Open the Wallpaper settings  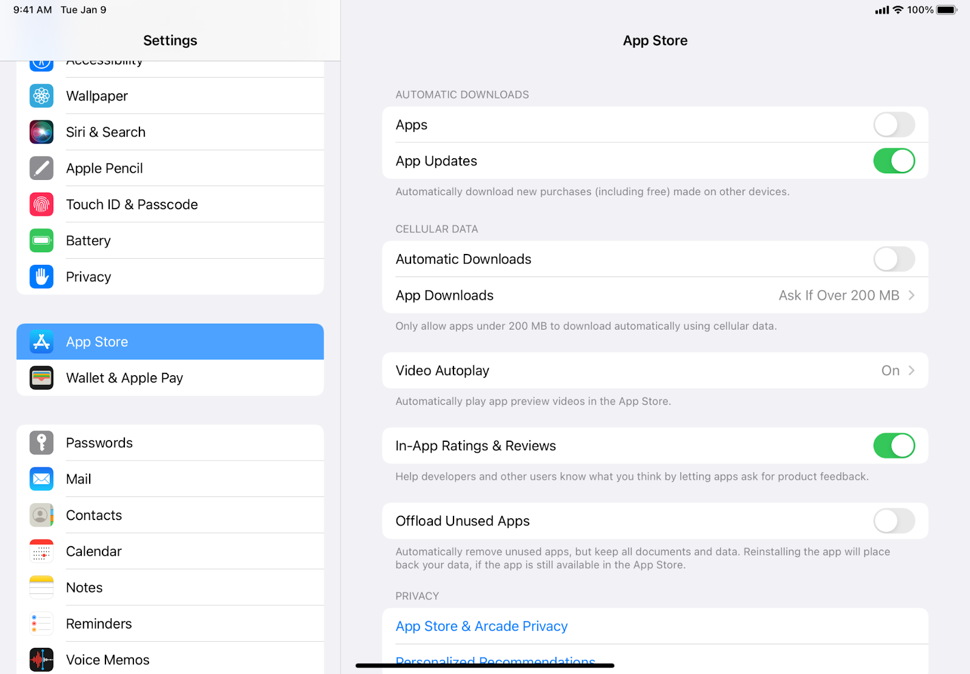click(170, 96)
